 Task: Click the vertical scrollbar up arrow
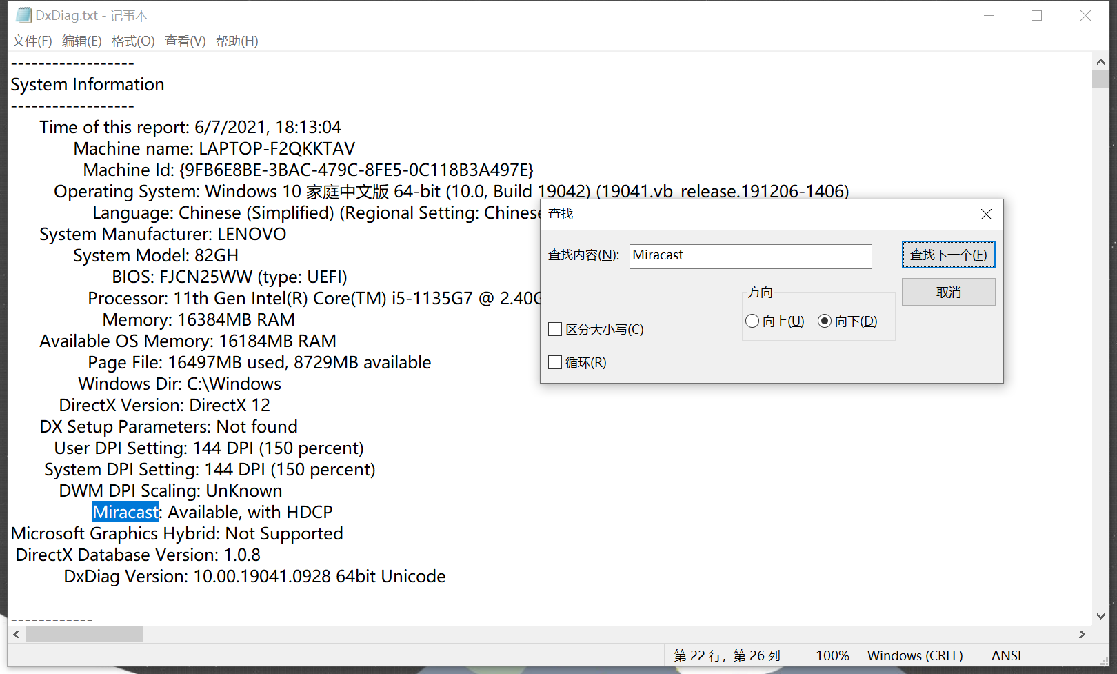tap(1100, 61)
